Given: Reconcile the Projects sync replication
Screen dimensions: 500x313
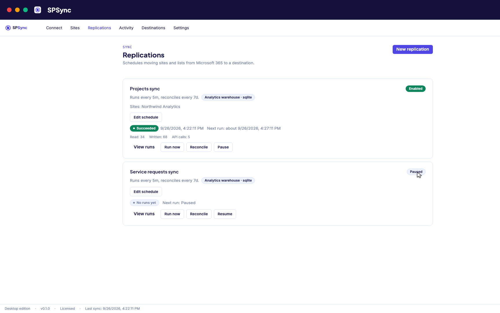Looking at the screenshot, I should (199, 147).
